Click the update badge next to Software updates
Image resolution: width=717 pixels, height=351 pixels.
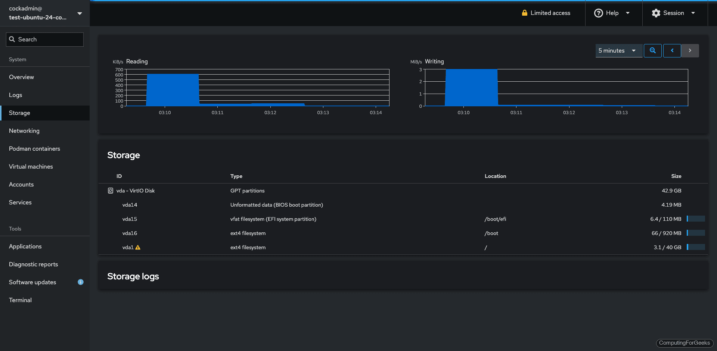80,282
